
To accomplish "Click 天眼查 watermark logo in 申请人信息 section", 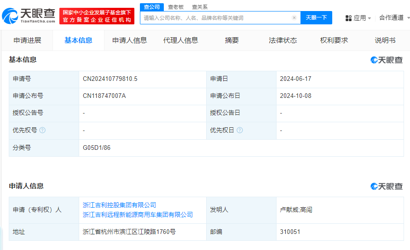I will [386, 187].
